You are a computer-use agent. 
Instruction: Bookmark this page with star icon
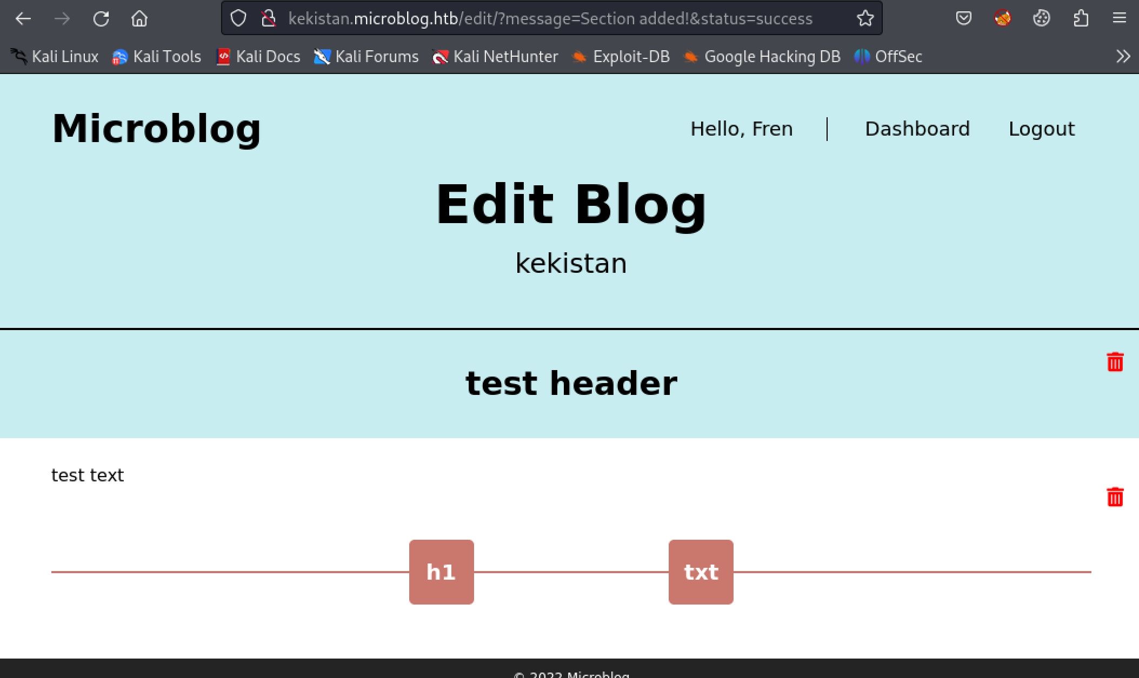click(x=865, y=19)
